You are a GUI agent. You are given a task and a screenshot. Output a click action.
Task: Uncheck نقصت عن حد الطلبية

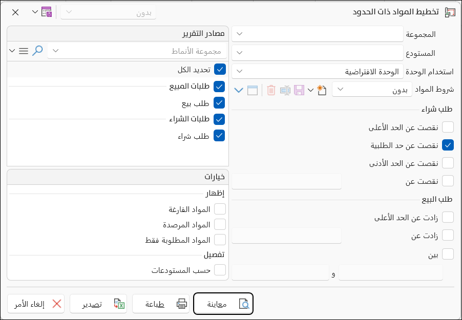point(448,145)
